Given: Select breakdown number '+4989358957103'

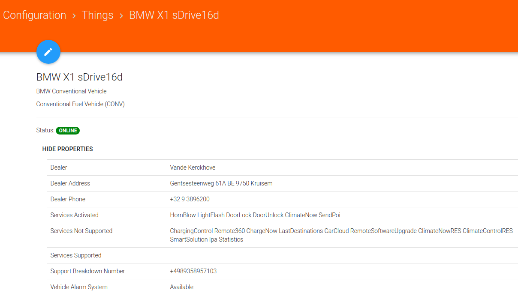Looking at the screenshot, I should point(193,271).
